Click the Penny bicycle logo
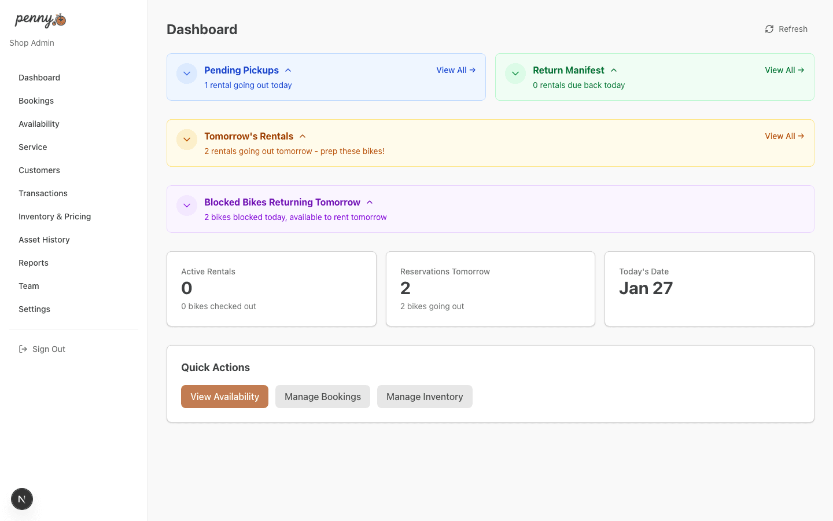The image size is (833, 521). pos(40,20)
